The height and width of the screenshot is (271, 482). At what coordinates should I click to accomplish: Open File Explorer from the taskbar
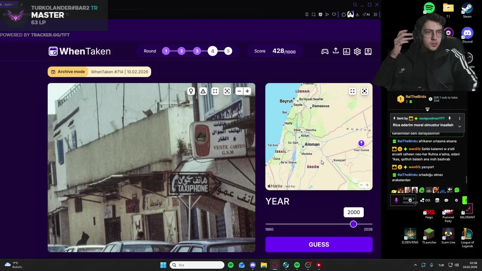(x=264, y=265)
